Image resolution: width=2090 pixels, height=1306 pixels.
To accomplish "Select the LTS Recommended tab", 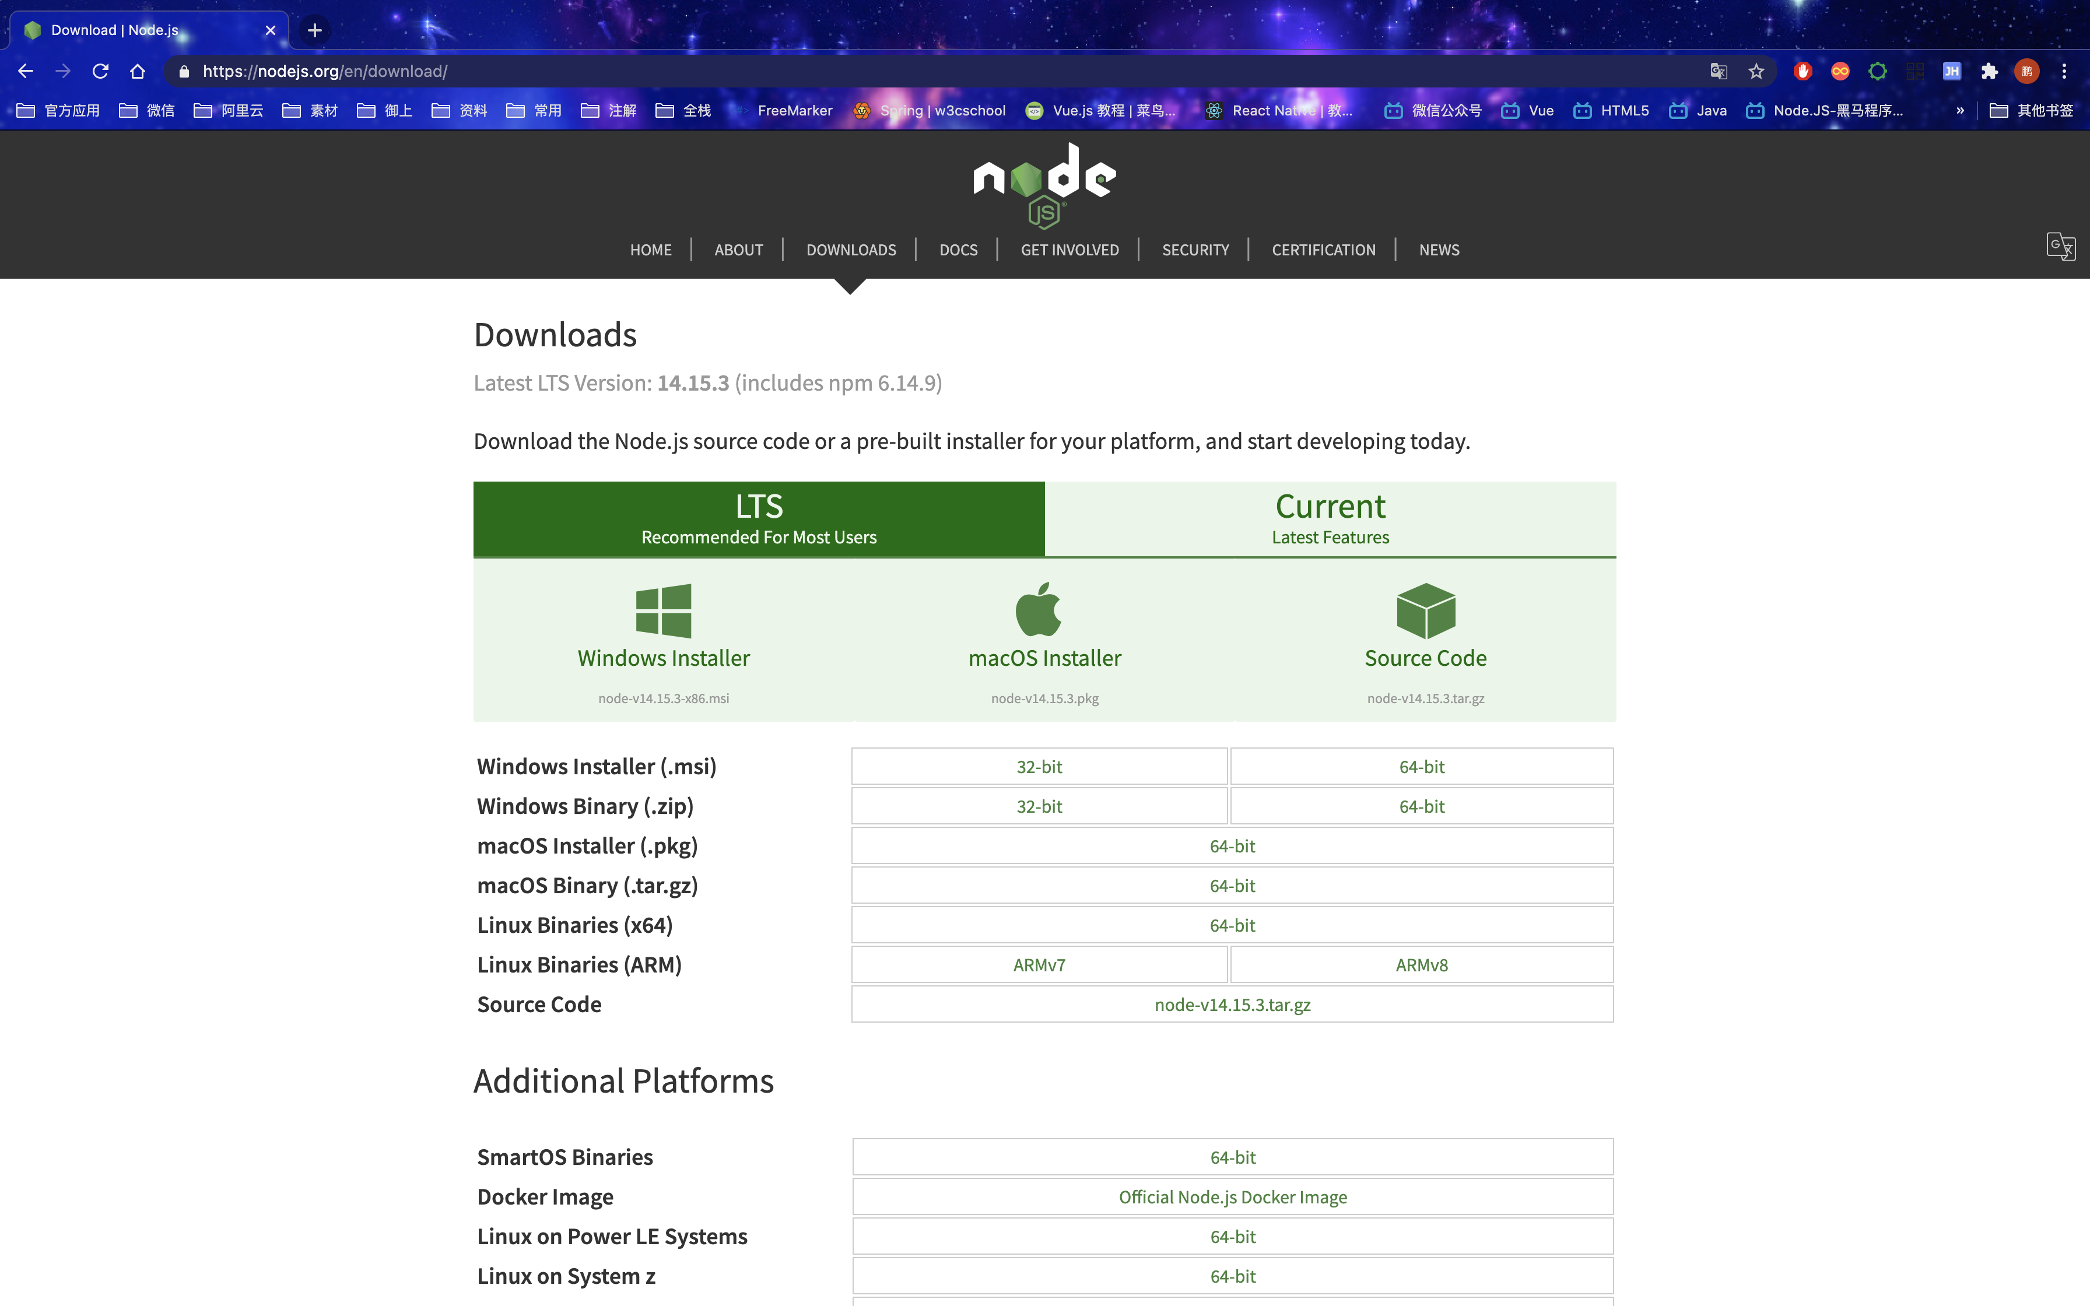I will click(758, 518).
